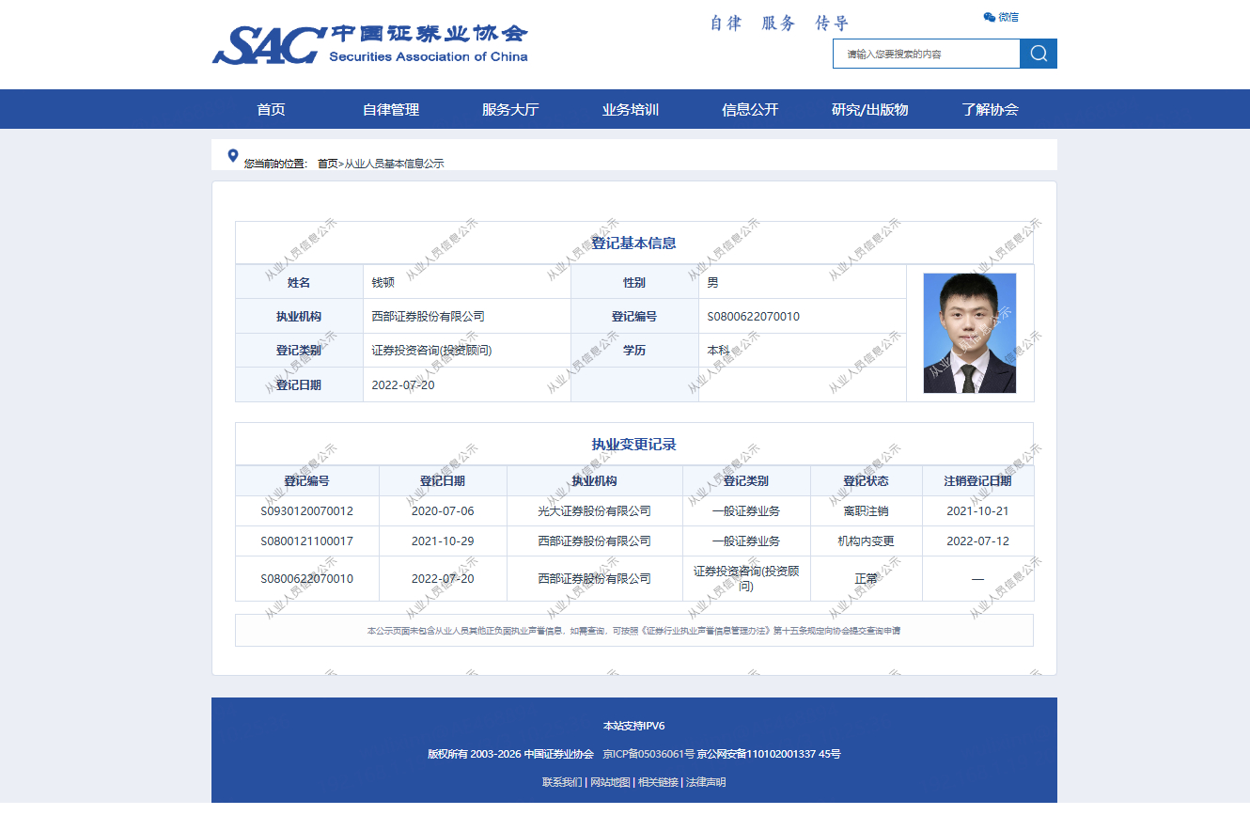Image resolution: width=1250 pixels, height=815 pixels.
Task: Open the 法律声明 footer link
Action: tap(706, 782)
